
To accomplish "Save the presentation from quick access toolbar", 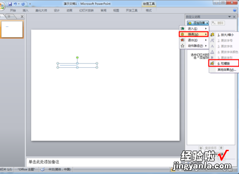I will click(10, 4).
